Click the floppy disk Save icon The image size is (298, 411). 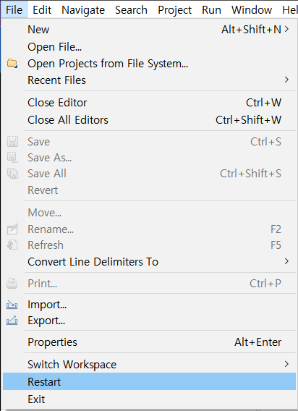point(12,142)
